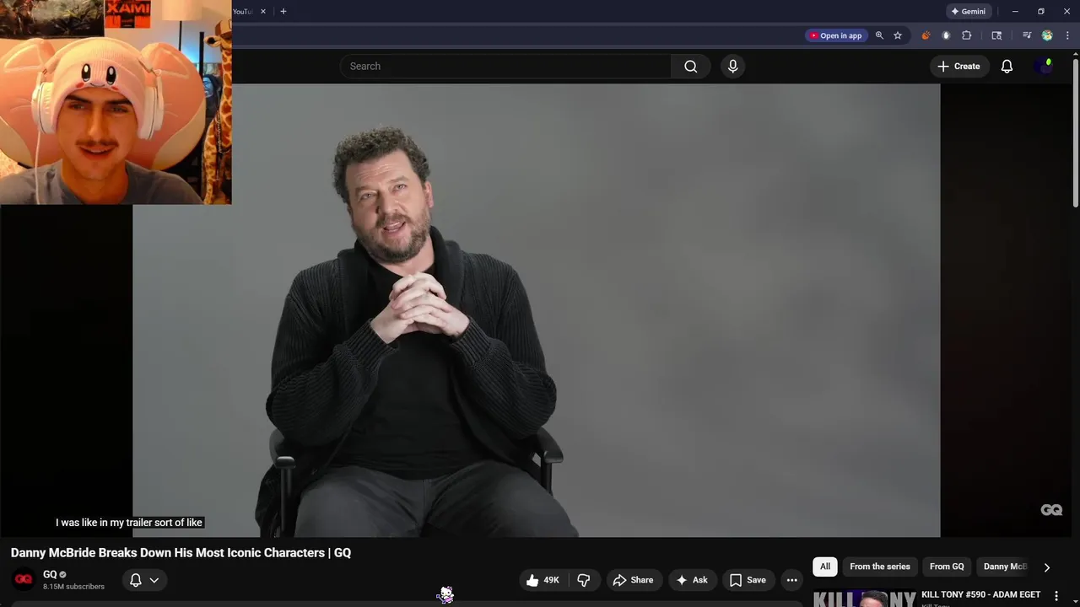
Task: Click the page vertical scrollbar
Action: (x=1075, y=135)
